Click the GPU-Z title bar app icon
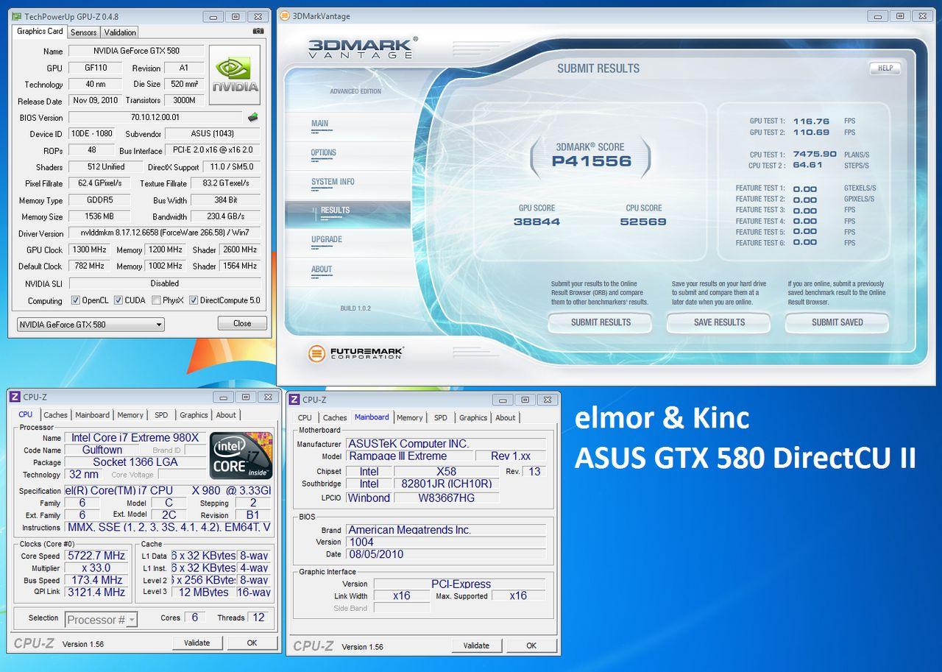The width and height of the screenshot is (942, 672). pyautogui.click(x=16, y=16)
